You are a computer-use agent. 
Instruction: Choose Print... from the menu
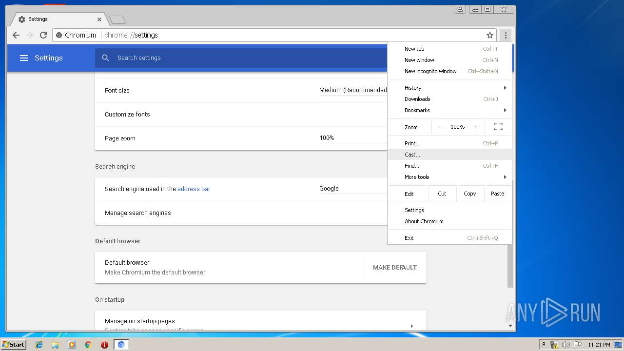449,143
